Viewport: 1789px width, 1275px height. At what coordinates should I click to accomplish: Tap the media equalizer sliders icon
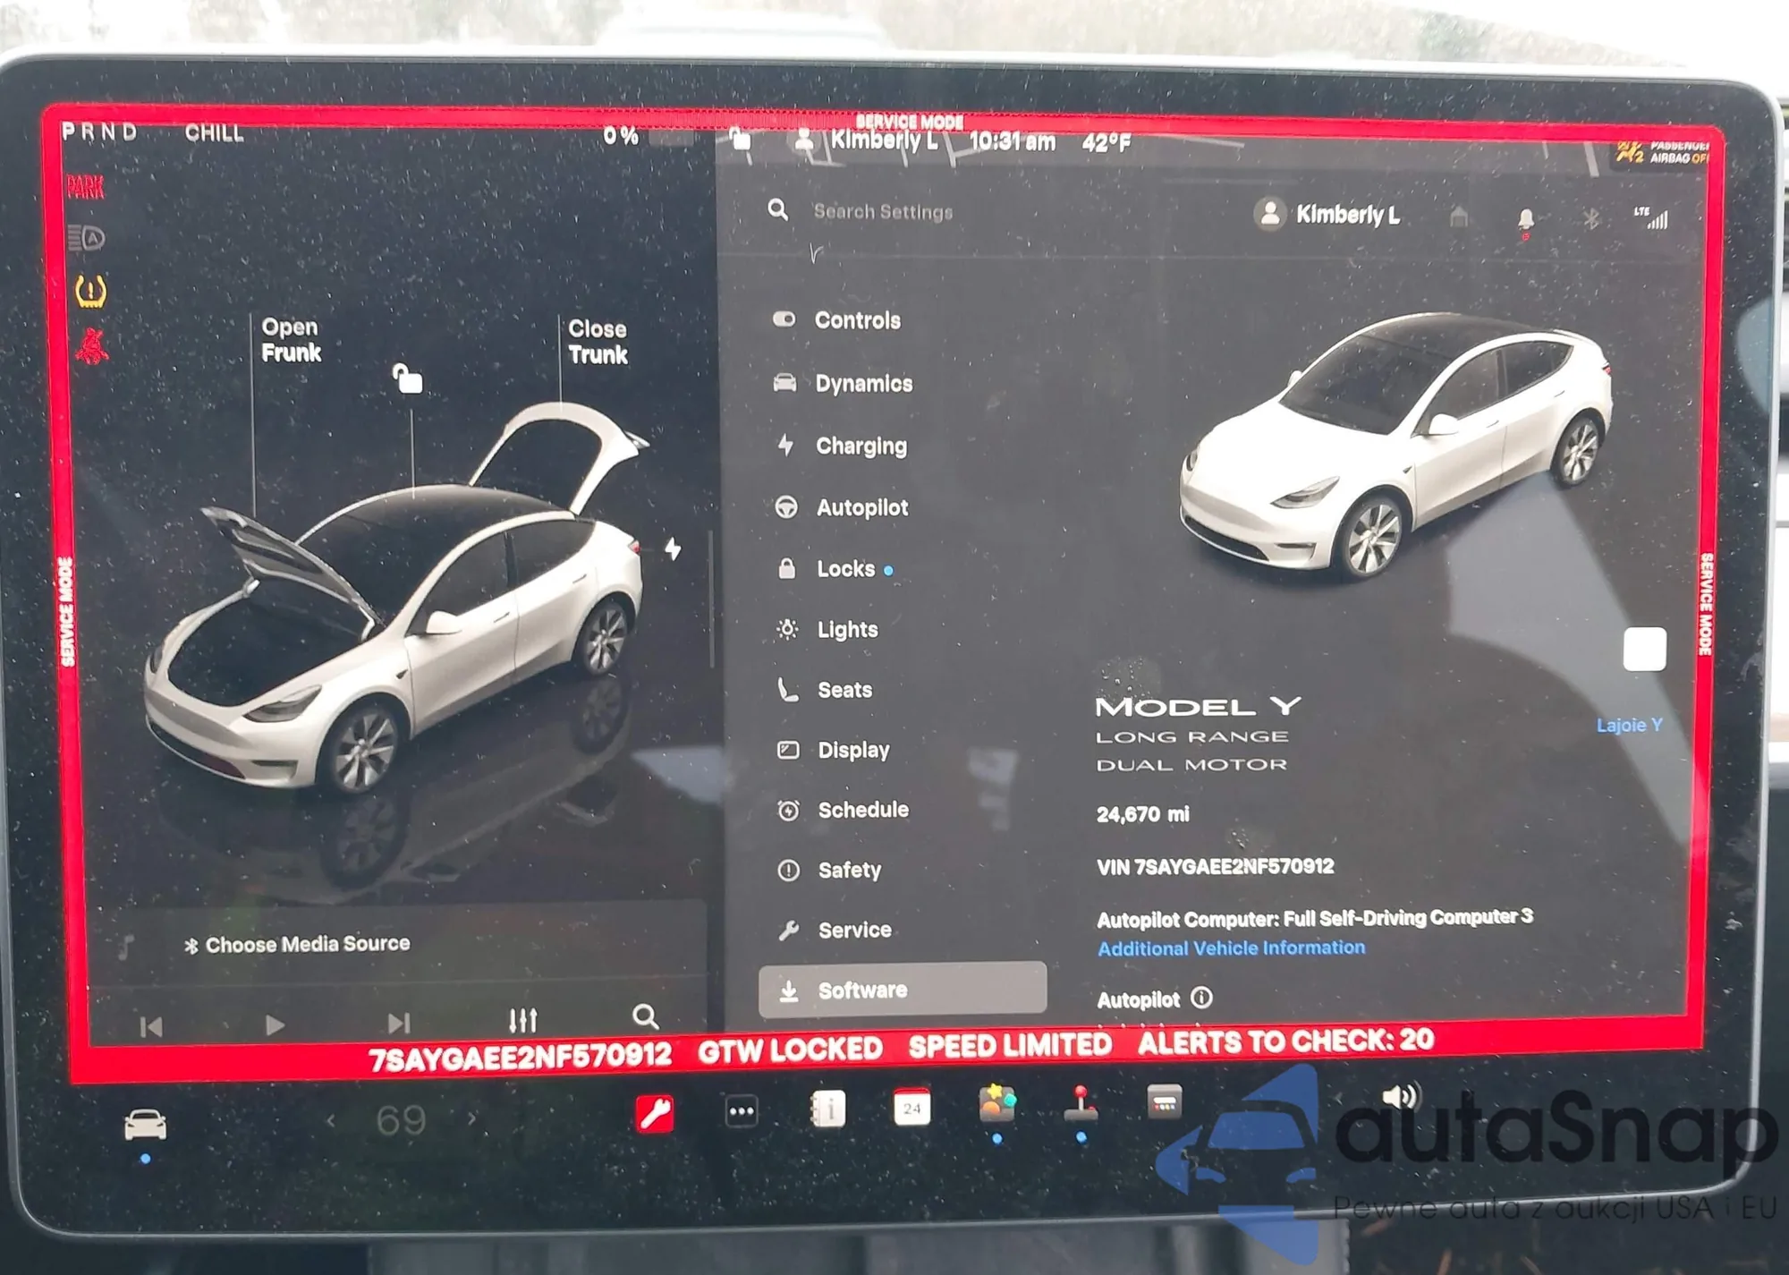[522, 1019]
